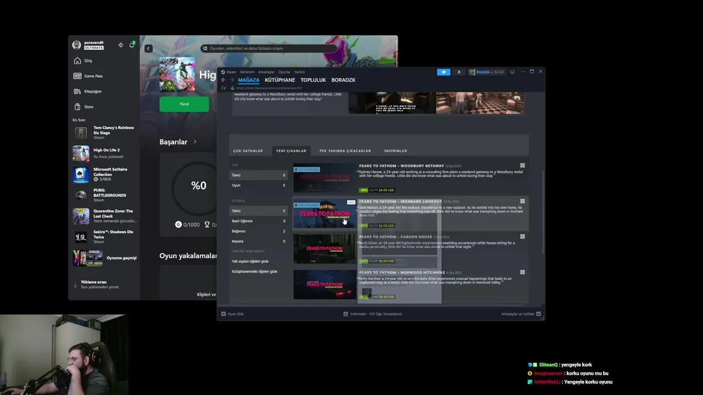Select the ÇOK SATANLAR tab
Screen dimensions: 703x395
point(248,151)
